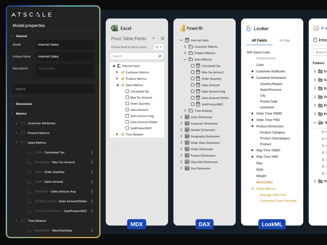The height and width of the screenshot is (245, 327).
Task: Expand Geography Dimension table in PowerBI
Action: tap(181, 136)
